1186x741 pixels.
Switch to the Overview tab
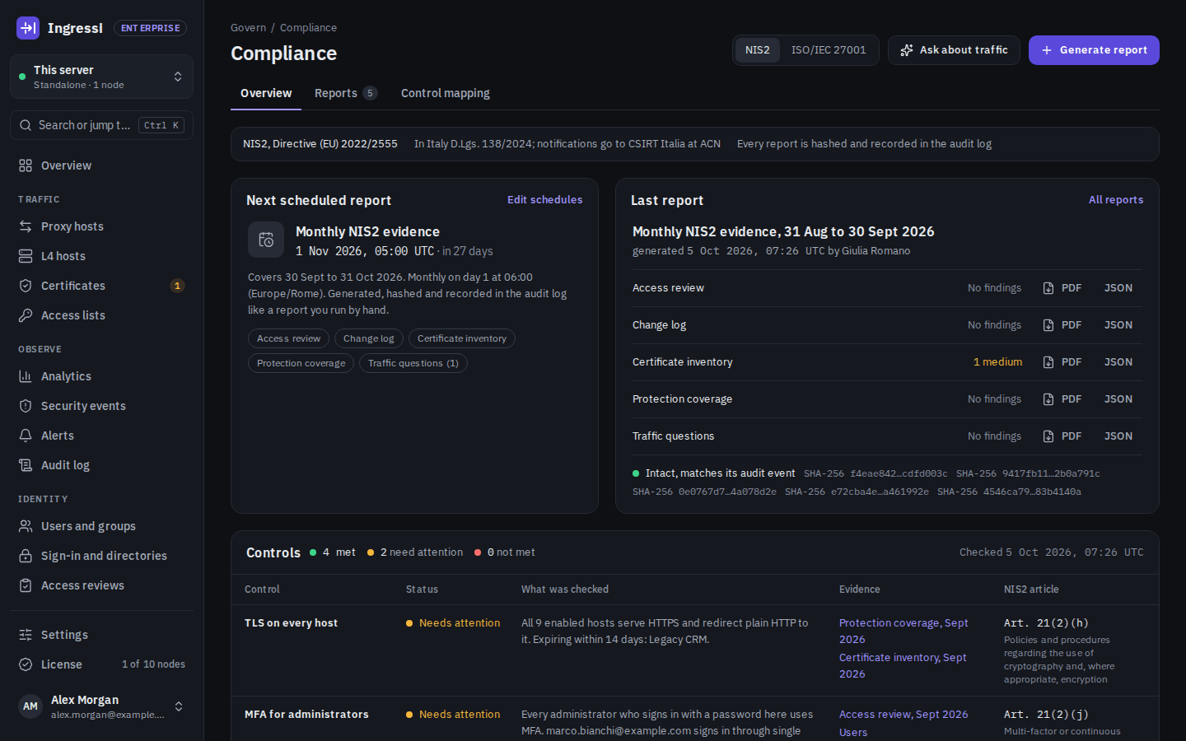coord(266,93)
